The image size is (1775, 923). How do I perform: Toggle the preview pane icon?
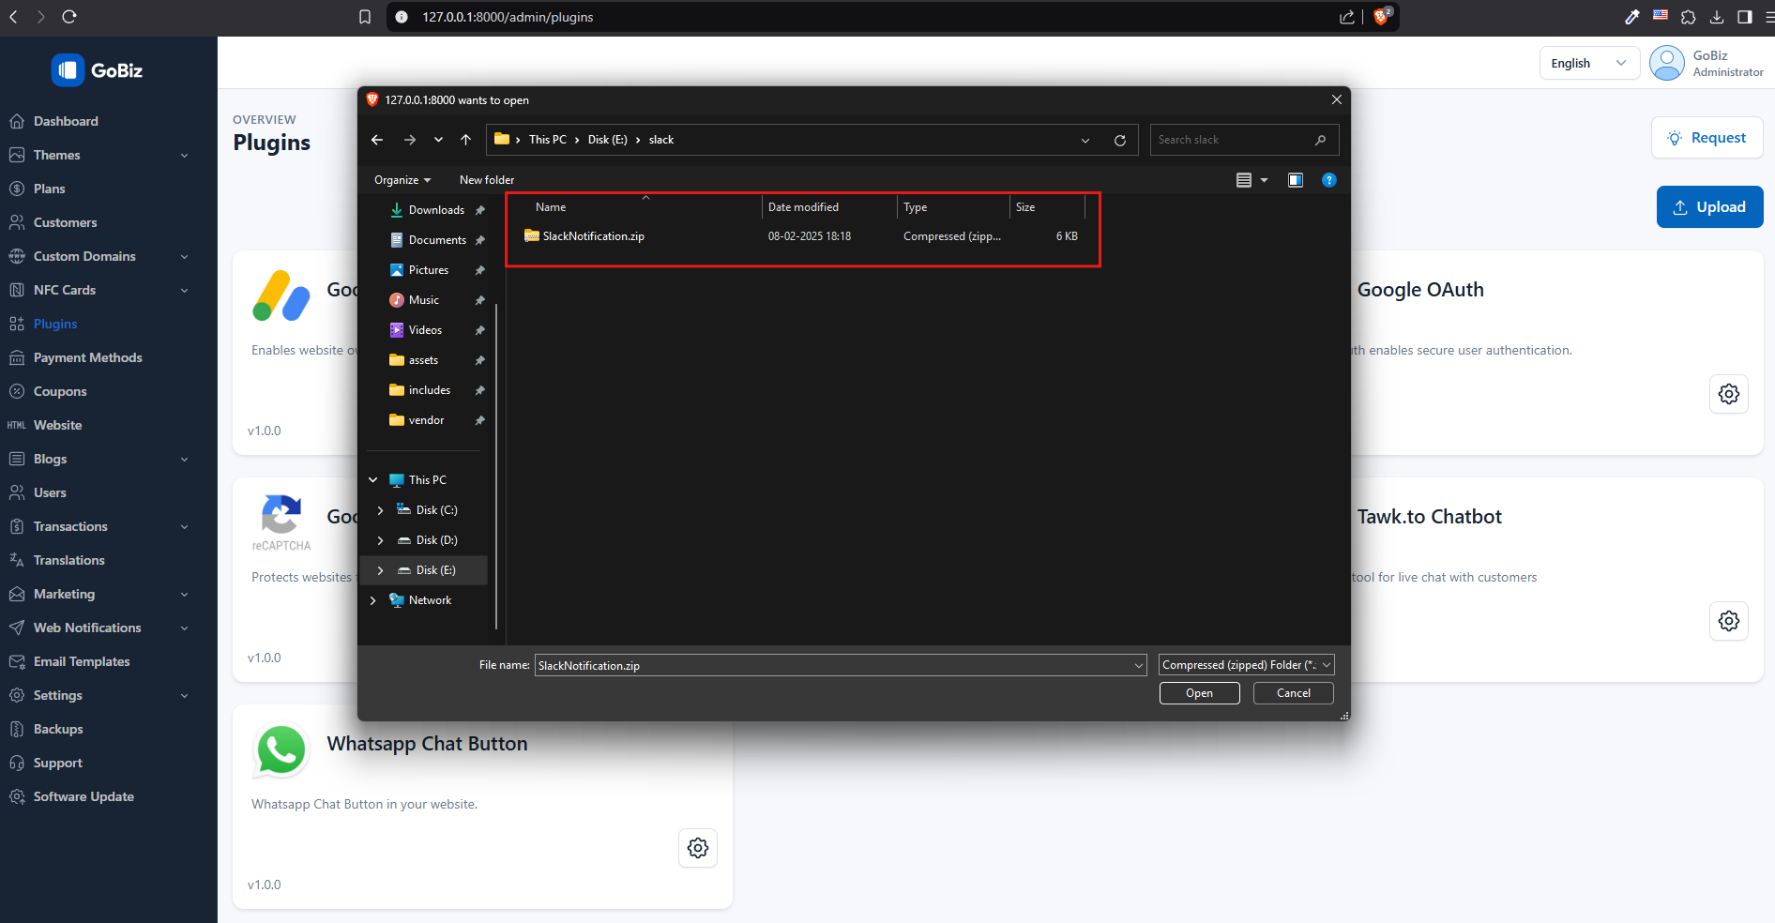pyautogui.click(x=1295, y=180)
